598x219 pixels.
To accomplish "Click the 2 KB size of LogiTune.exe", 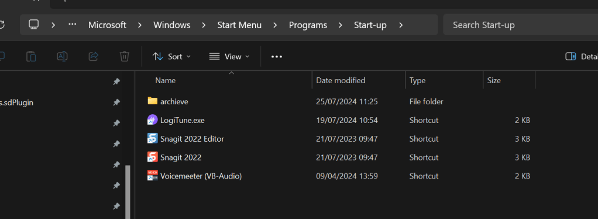I will point(523,120).
